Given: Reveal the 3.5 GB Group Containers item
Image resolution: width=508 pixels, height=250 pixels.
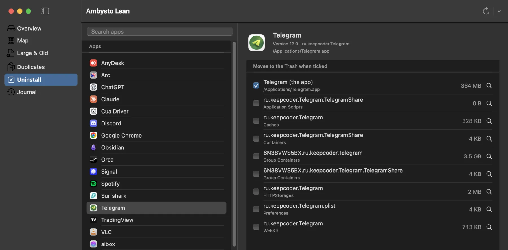Looking at the screenshot, I should (x=489, y=156).
